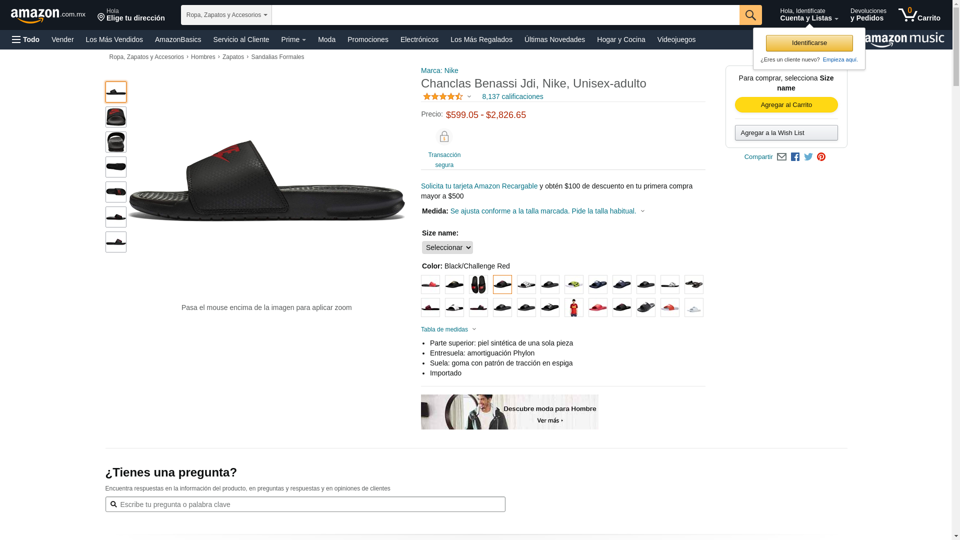Screen dimensions: 960x540
Task: Open the Size name Seleccionar dropdown
Action: coord(447,247)
